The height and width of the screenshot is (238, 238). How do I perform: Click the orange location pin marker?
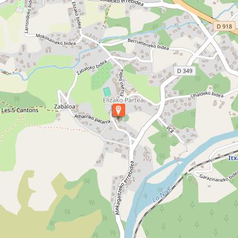click(118, 110)
